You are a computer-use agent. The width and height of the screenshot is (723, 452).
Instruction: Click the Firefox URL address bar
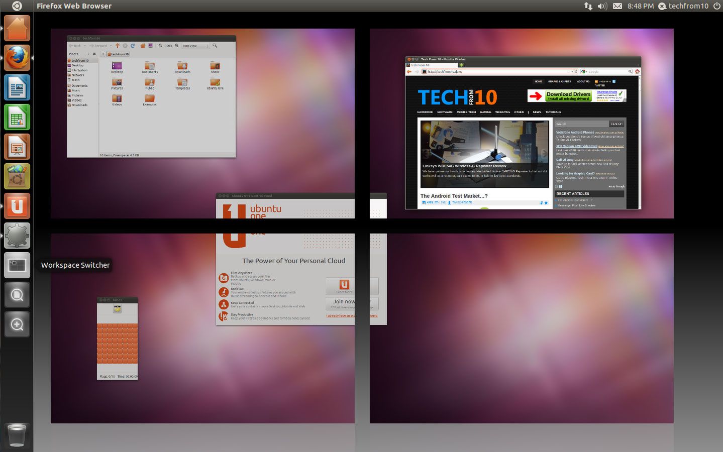[498, 72]
